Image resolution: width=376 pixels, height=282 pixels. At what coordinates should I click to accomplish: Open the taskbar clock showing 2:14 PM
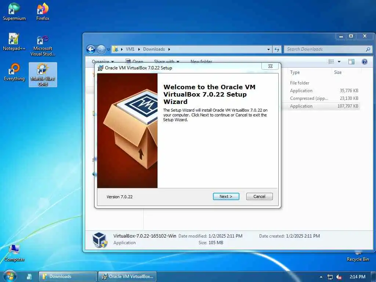pyautogui.click(x=357, y=277)
